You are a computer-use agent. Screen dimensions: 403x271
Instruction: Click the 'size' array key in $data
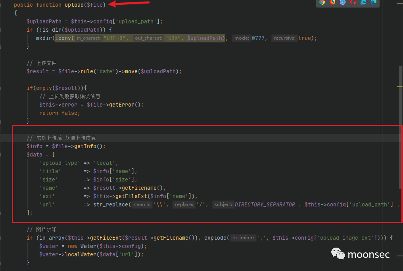[48, 179]
